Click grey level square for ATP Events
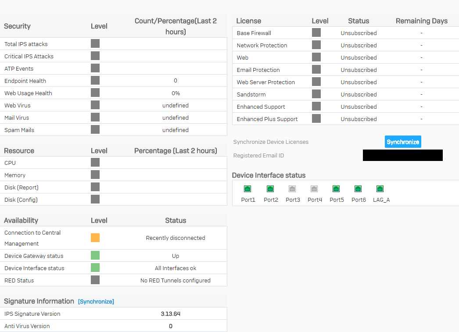The image size is (459, 332). (95, 68)
